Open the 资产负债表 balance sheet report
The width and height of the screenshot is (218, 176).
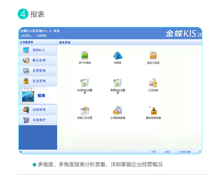pos(85,56)
